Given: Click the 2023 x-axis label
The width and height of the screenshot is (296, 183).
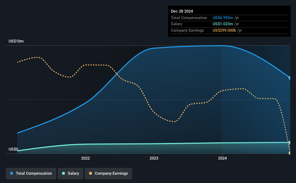Looking at the screenshot, I should [154, 158].
